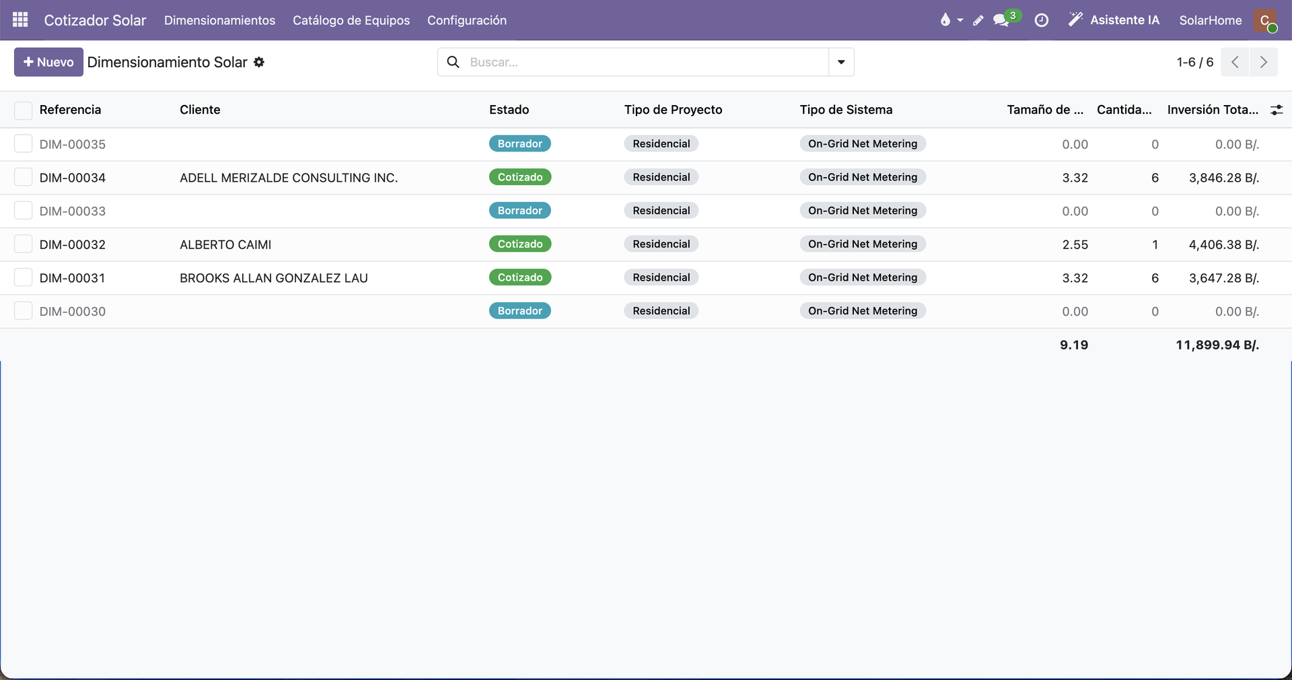Open record ADELL MERIZALDE CONSULTING INC.
1292x680 pixels.
(x=289, y=178)
